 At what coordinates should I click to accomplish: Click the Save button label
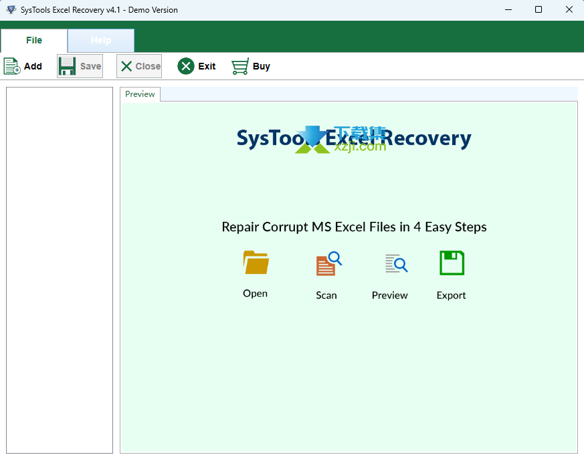[90, 66]
